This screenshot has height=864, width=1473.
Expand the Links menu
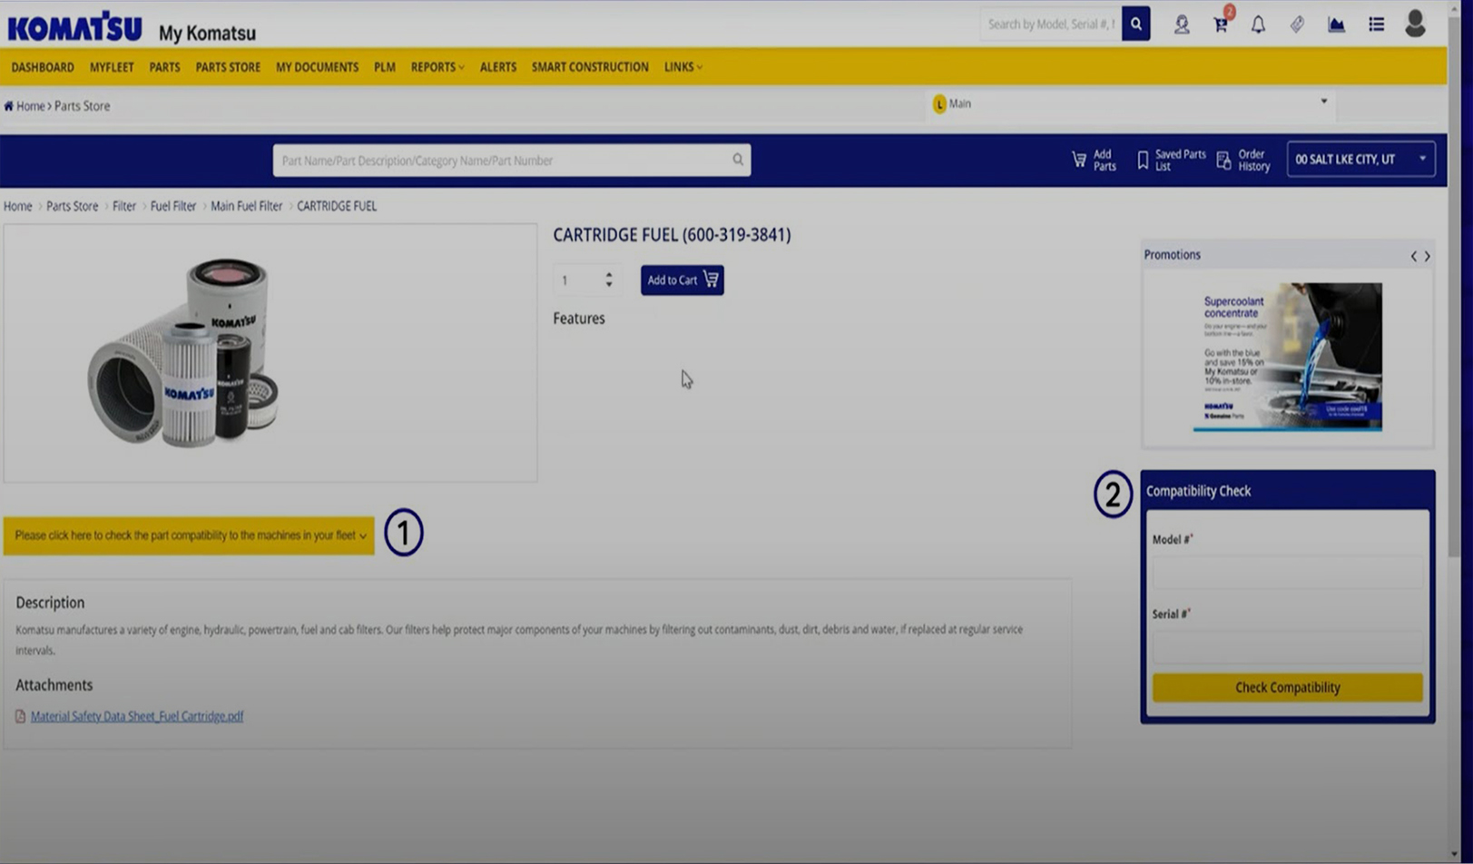(682, 67)
